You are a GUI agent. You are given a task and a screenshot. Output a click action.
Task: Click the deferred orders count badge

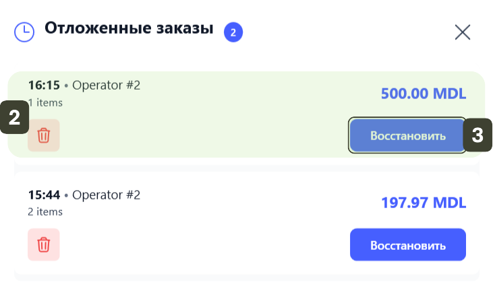(x=233, y=32)
